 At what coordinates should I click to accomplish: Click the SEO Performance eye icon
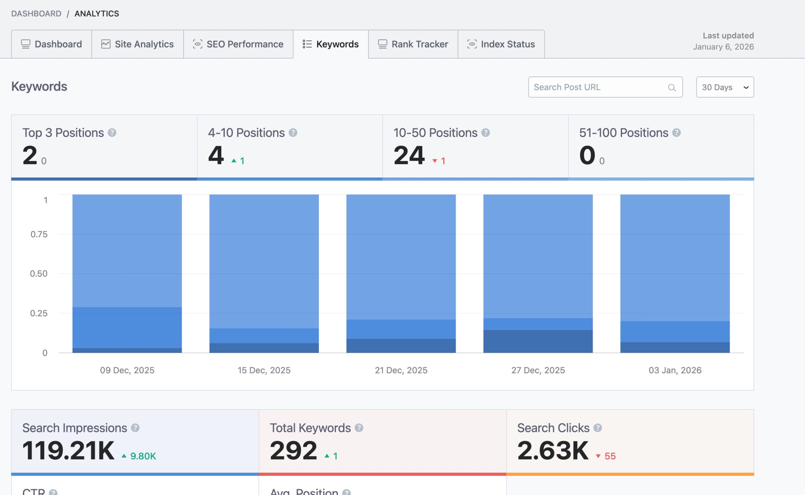197,44
